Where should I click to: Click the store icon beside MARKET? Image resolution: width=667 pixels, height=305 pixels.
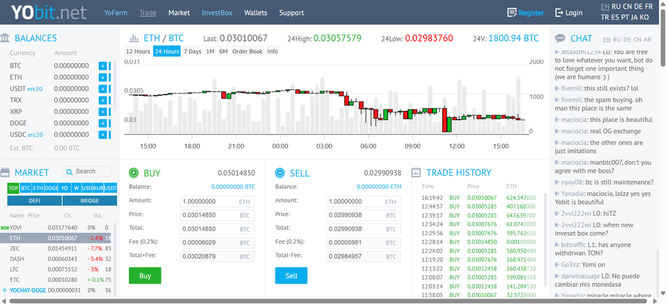[5, 172]
